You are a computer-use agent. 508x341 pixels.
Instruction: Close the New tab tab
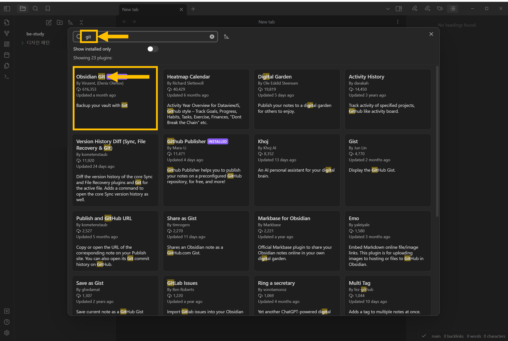coord(181,9)
